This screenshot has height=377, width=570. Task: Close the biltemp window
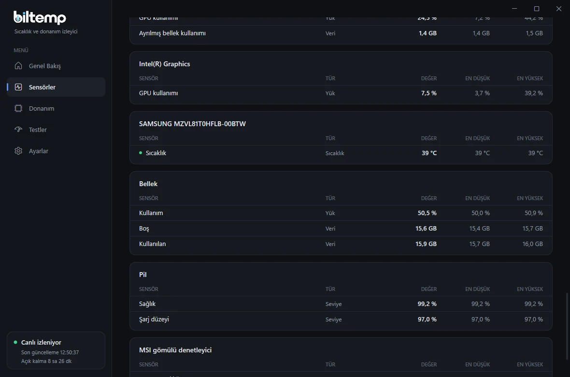(x=559, y=8)
